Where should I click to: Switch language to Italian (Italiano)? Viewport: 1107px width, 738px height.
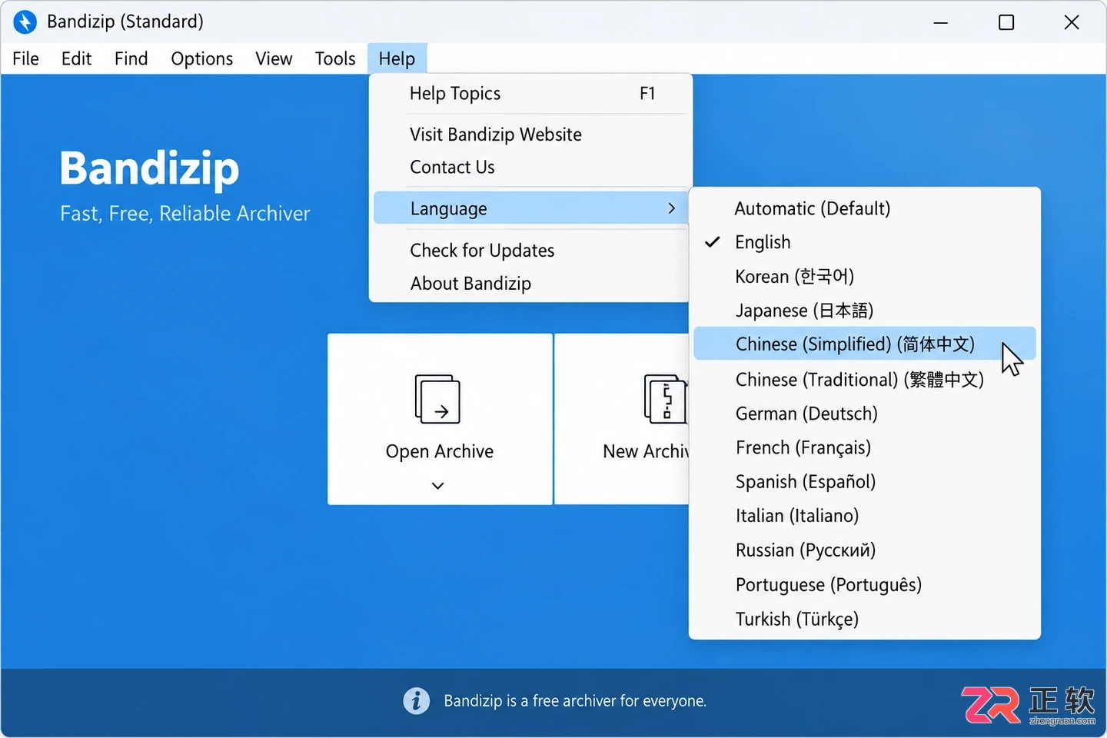[x=865, y=516]
